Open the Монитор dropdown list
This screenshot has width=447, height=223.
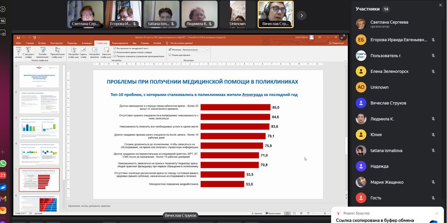[207, 50]
